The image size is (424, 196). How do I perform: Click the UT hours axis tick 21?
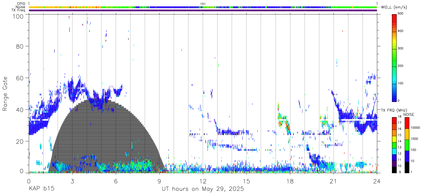click(333, 181)
